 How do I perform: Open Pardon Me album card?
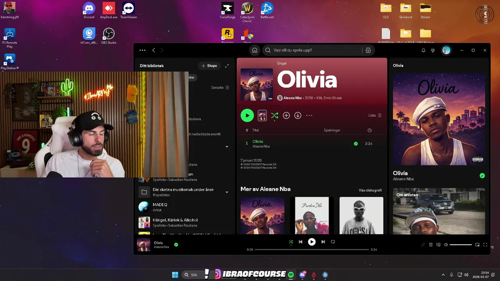(312, 215)
